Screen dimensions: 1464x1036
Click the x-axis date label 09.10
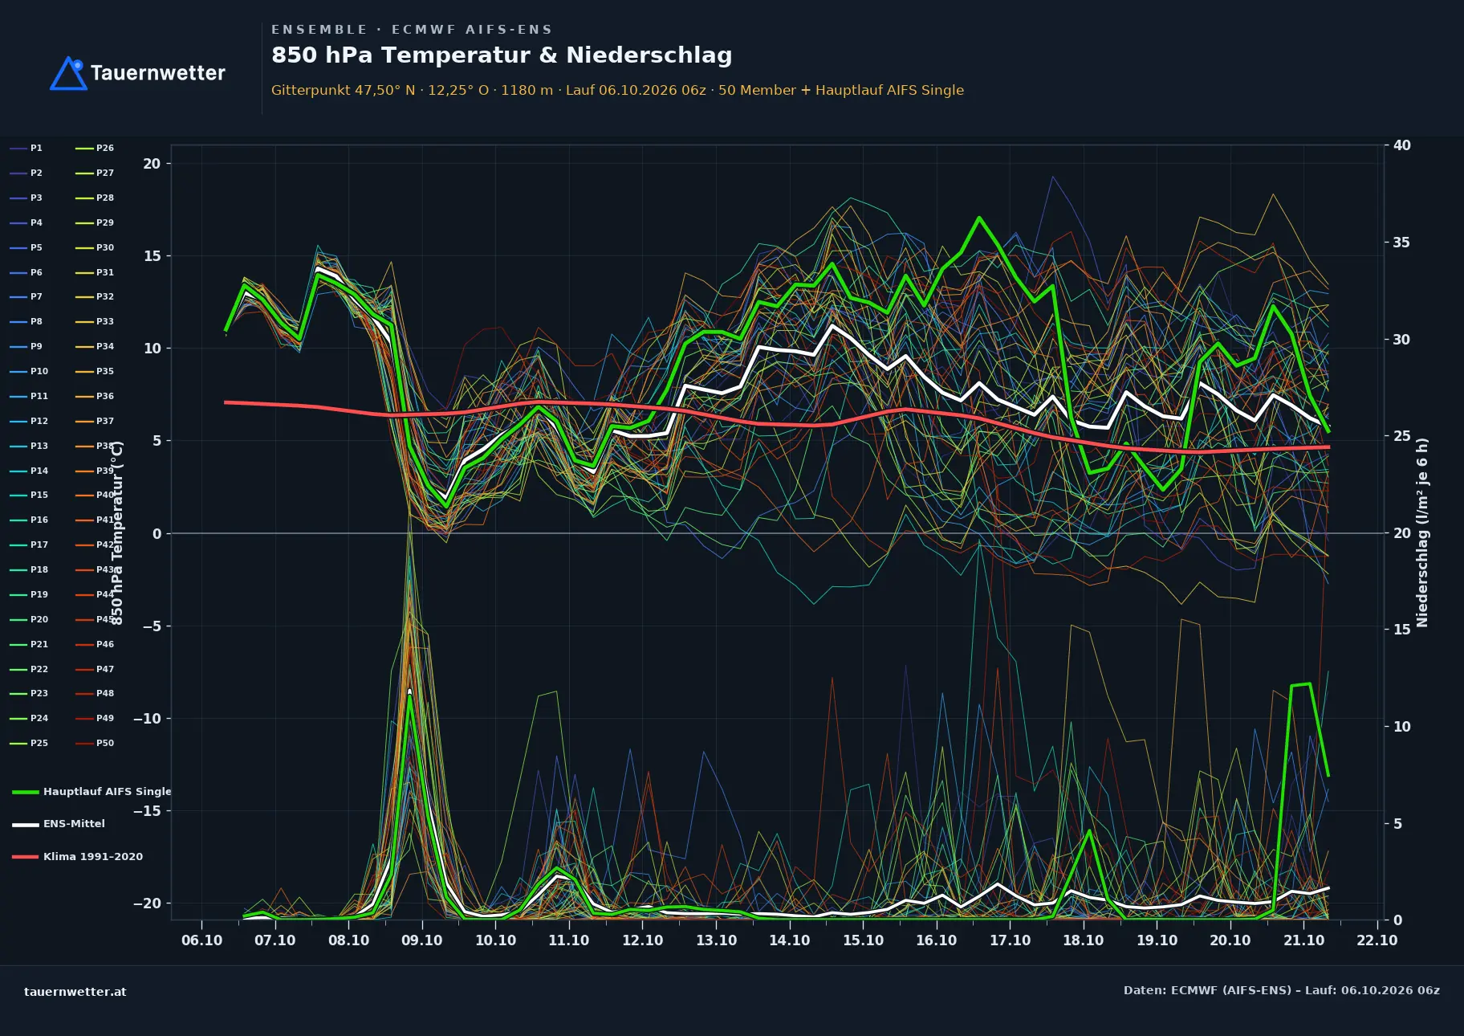(422, 940)
